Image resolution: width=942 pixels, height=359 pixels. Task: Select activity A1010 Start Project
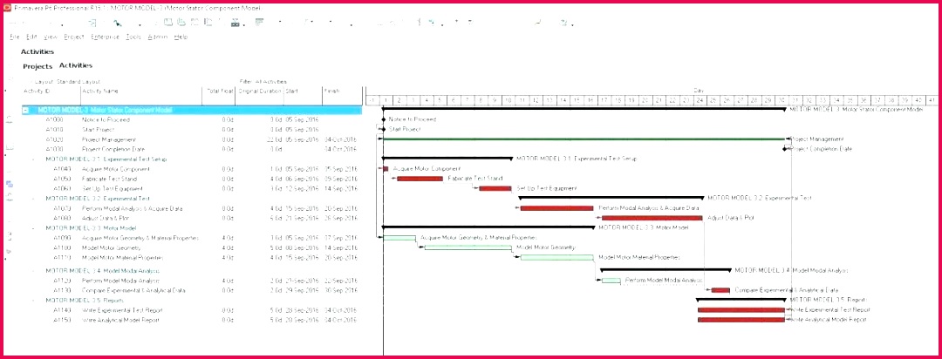pyautogui.click(x=192, y=129)
